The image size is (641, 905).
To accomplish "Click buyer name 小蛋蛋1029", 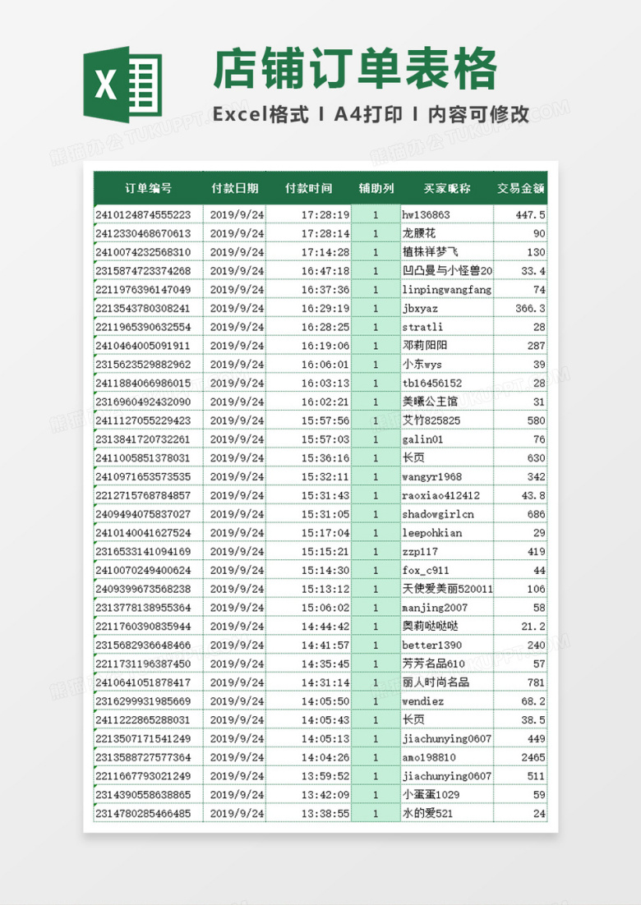I will [x=431, y=795].
